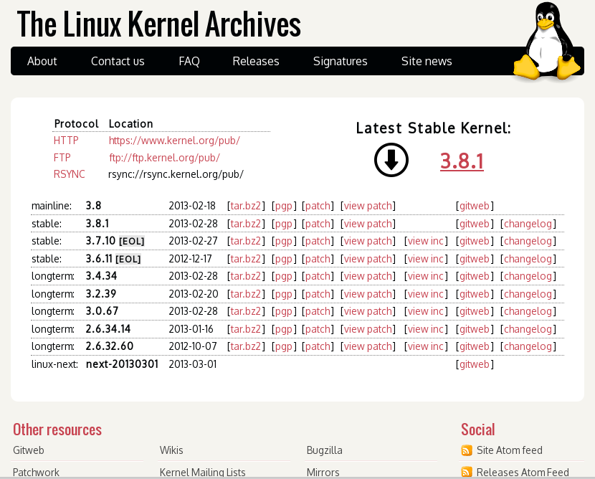Open changelog for longterm 2.6.34.14
595x479 pixels.
point(528,329)
